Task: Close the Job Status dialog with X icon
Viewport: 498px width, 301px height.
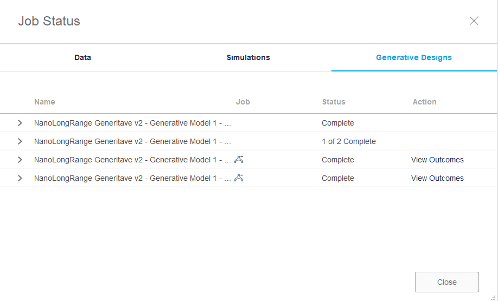Action: pyautogui.click(x=474, y=21)
